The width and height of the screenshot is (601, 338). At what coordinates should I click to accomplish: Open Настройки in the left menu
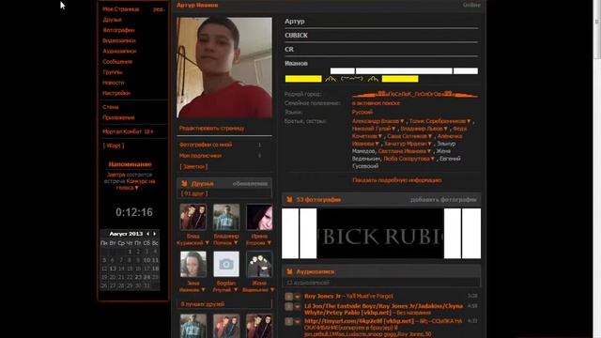pos(116,93)
